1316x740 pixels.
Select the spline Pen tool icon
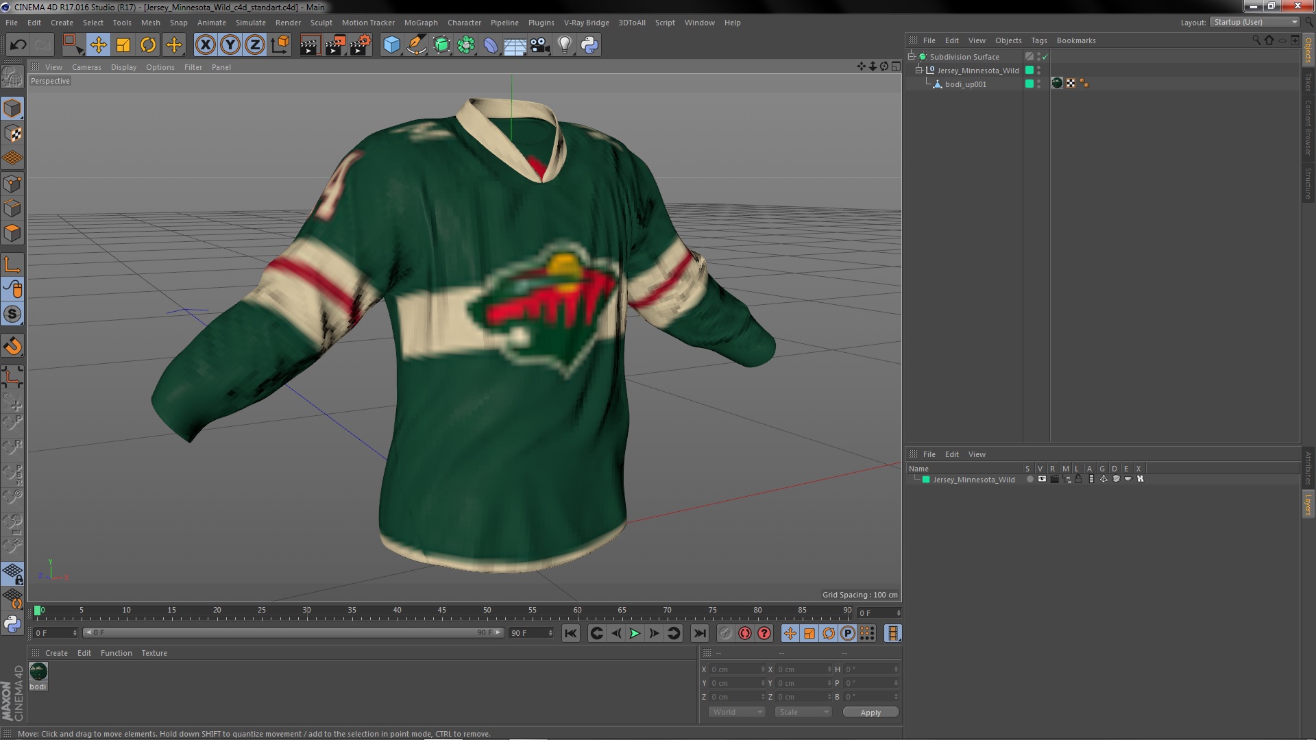coord(416,45)
